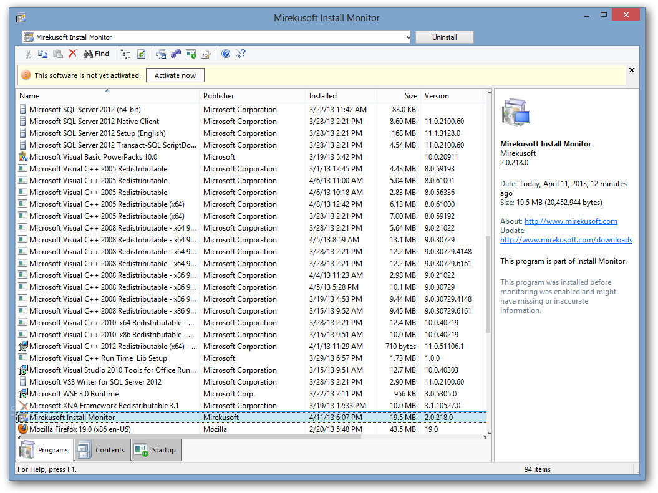Select Microsoft Visual Basic PowerPacks 10.0
This screenshot has width=658, height=493.
click(x=251, y=157)
